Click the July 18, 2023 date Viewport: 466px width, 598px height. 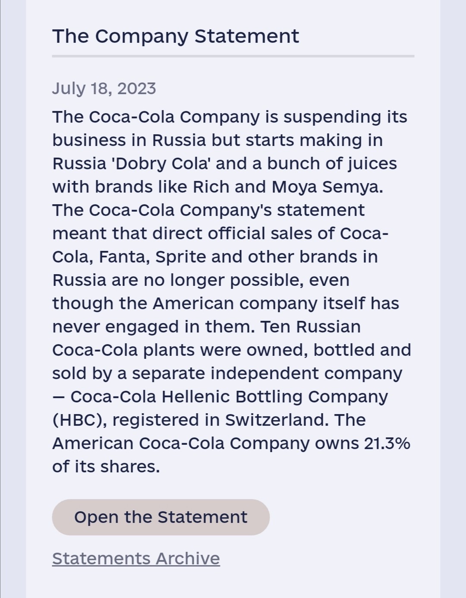[104, 89]
